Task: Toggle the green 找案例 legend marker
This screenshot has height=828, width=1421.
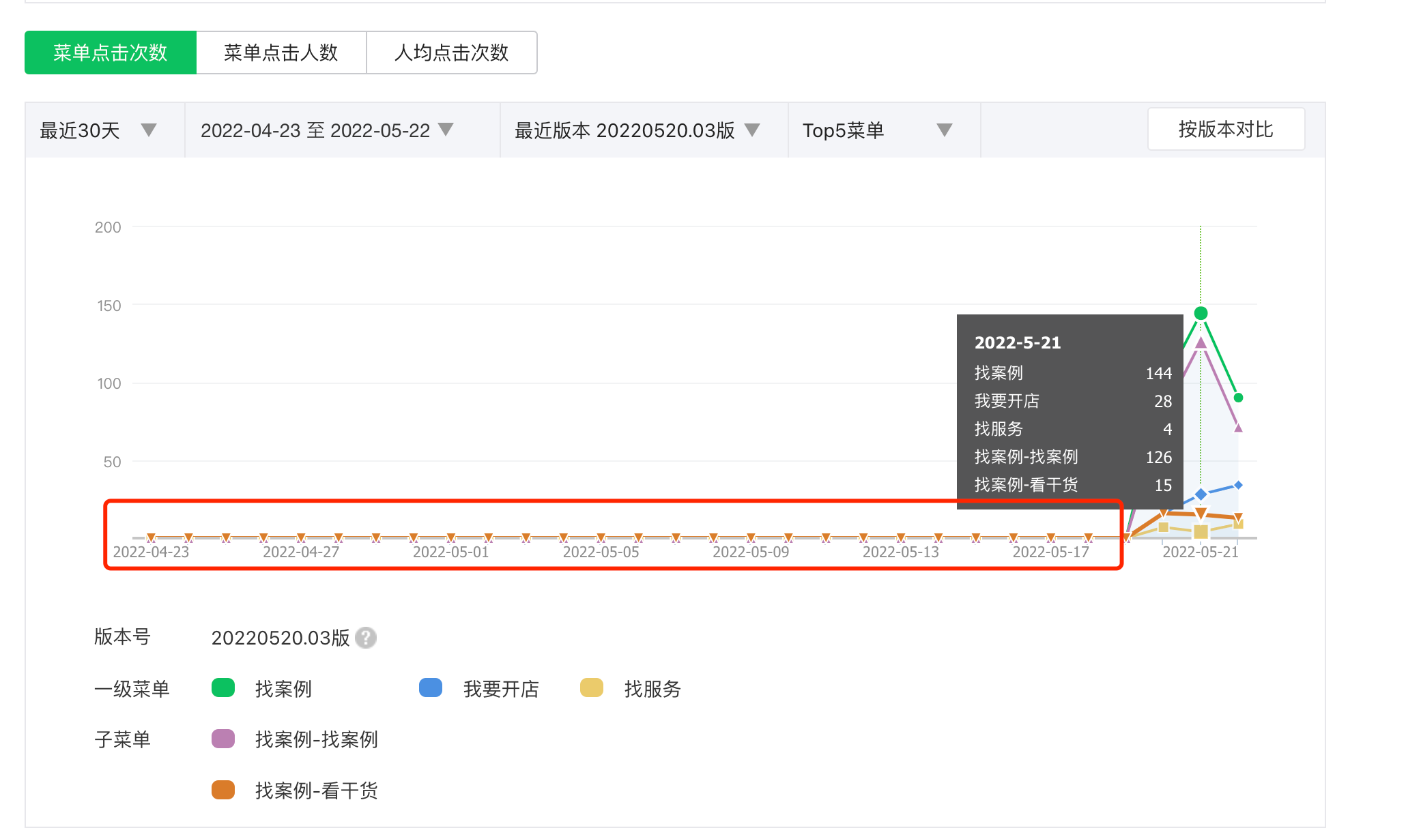Action: 223,687
